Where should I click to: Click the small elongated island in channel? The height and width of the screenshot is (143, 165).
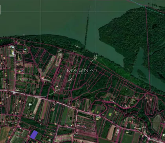(143, 75)
